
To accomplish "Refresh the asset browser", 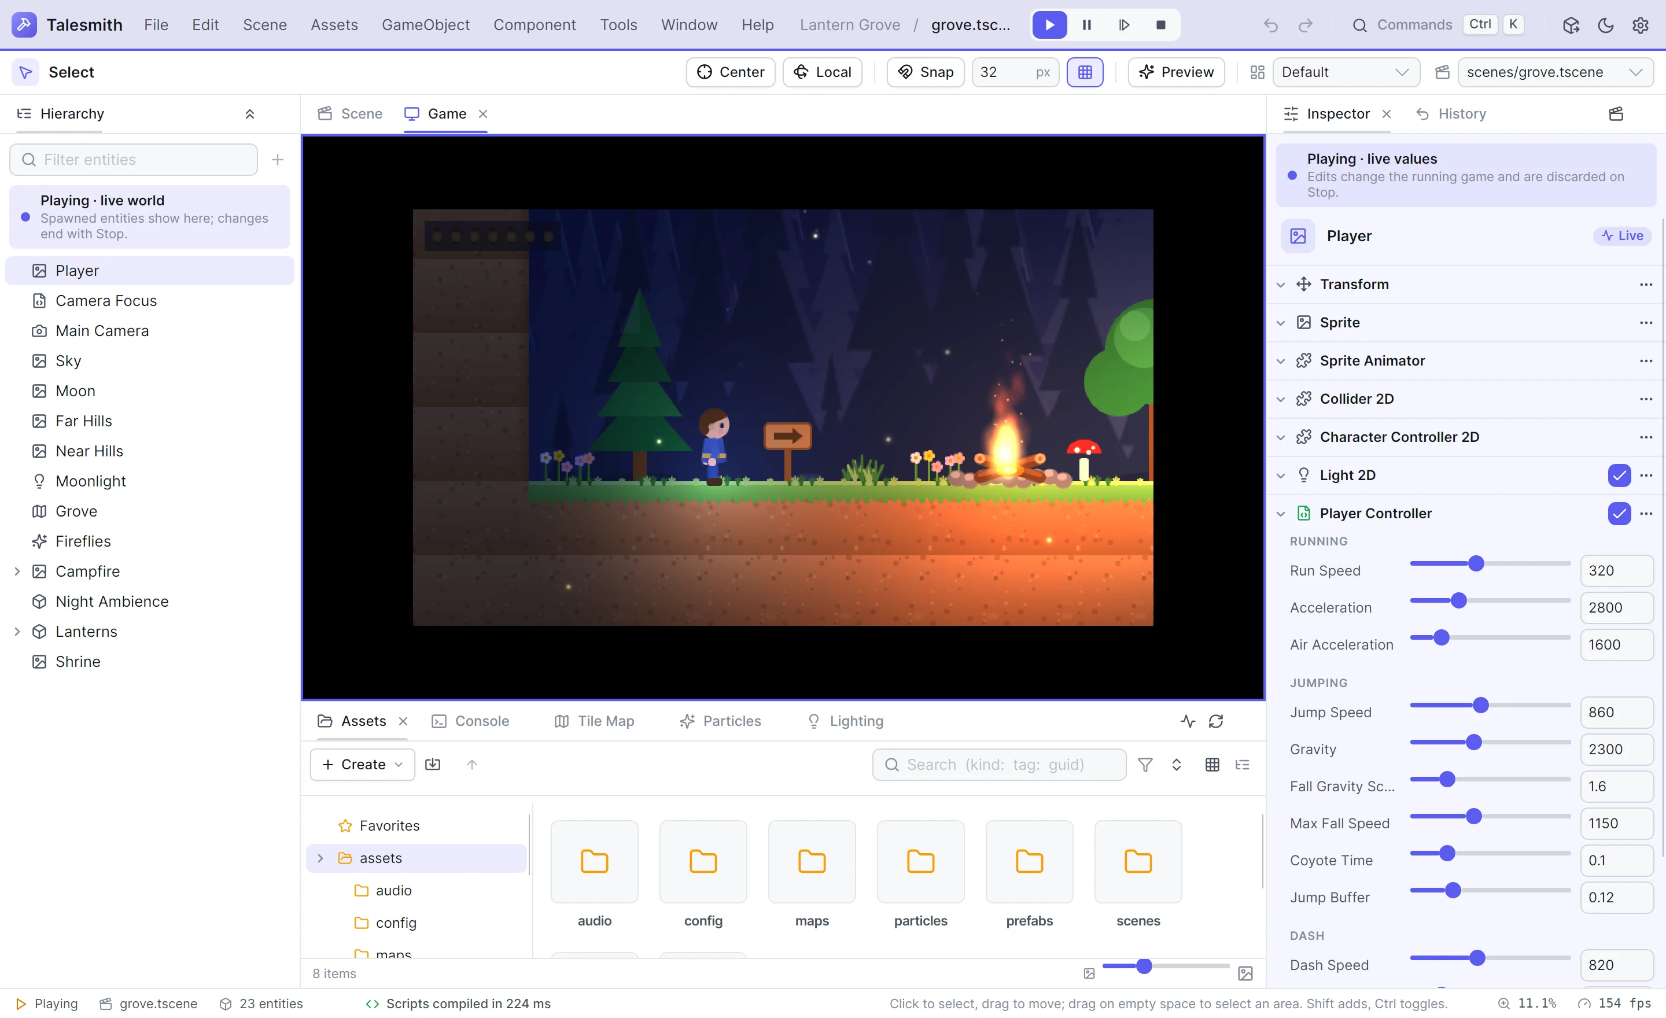I will pos(1217,721).
